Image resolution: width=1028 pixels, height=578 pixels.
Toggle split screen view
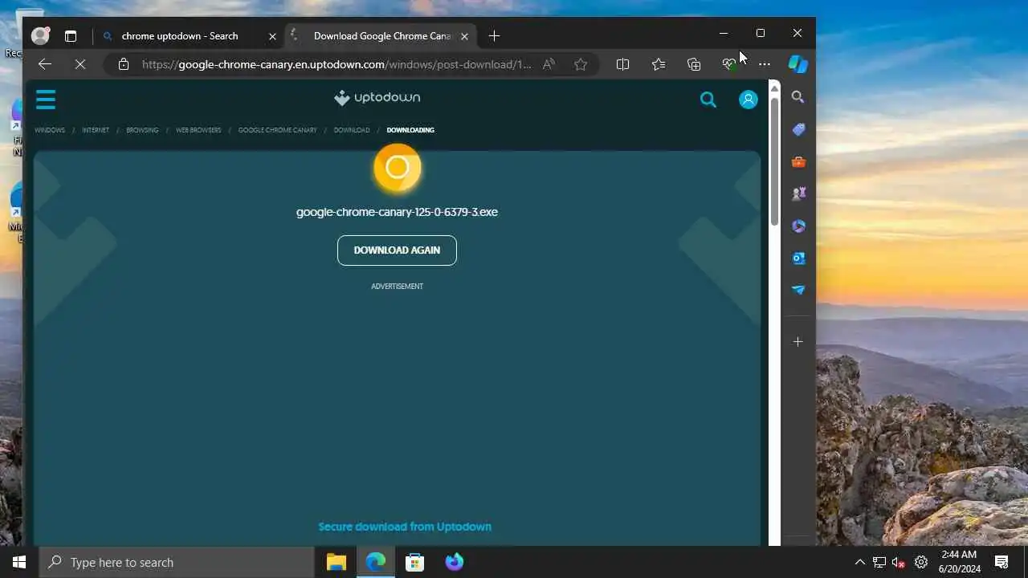point(622,64)
